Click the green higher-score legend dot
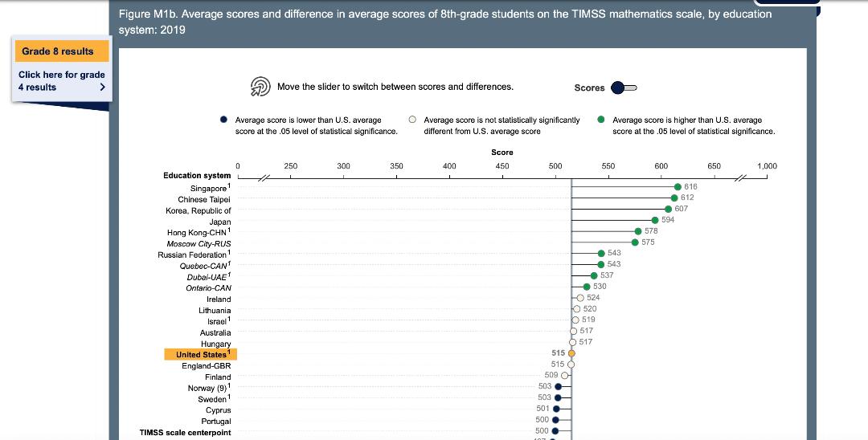868x440 pixels. [601, 120]
